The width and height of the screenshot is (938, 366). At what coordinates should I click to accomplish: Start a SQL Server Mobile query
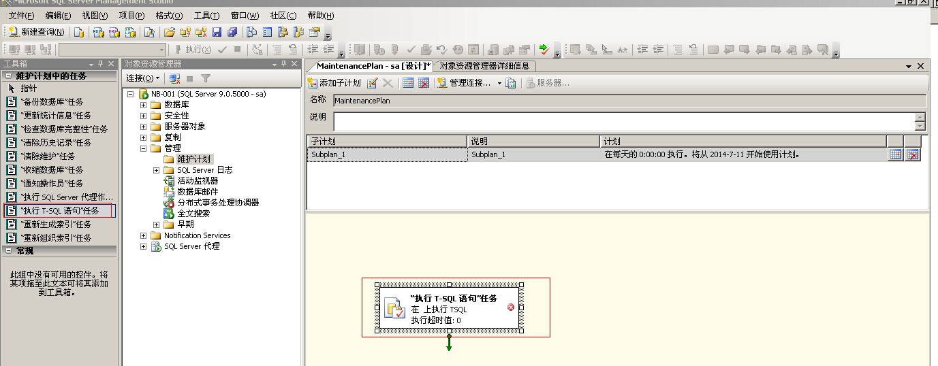[149, 32]
